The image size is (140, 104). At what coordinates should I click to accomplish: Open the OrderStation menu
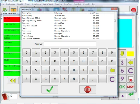pos(37,4)
